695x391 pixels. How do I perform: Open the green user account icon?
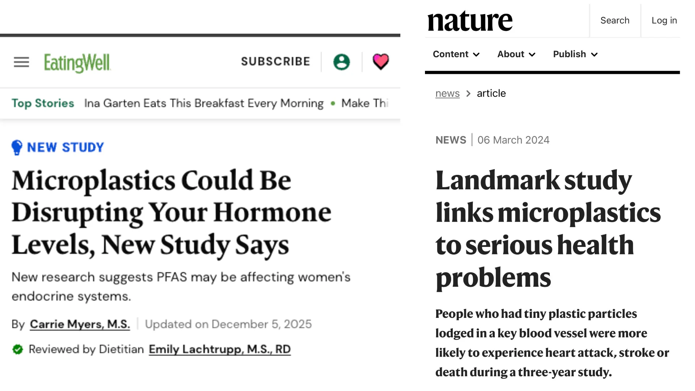(x=341, y=62)
